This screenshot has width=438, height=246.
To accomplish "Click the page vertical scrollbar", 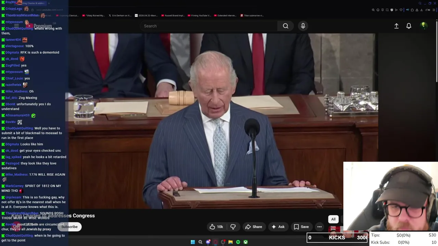I will pyautogui.click(x=437, y=51).
